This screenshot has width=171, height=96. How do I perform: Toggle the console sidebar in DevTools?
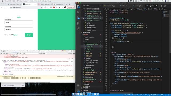point(1,53)
